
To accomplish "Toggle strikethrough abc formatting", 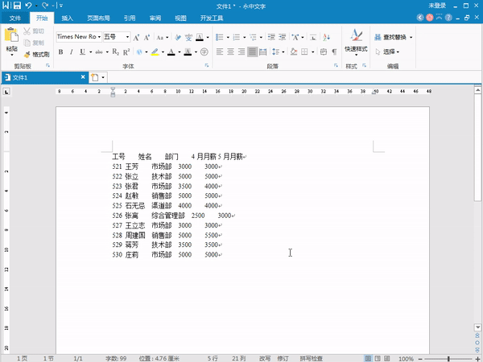I will pyautogui.click(x=98, y=51).
